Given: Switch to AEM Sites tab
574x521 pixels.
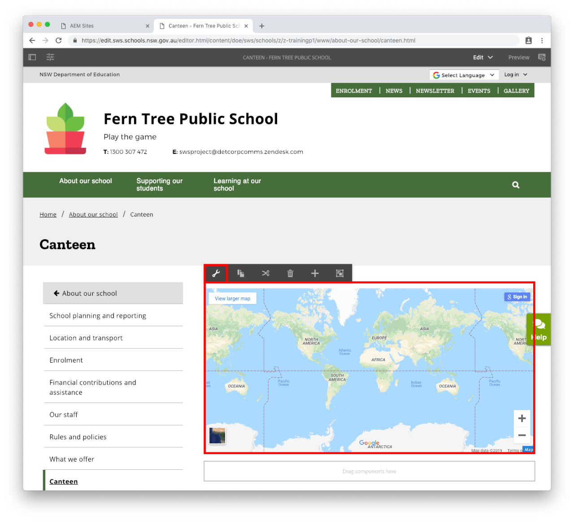Looking at the screenshot, I should [105, 26].
